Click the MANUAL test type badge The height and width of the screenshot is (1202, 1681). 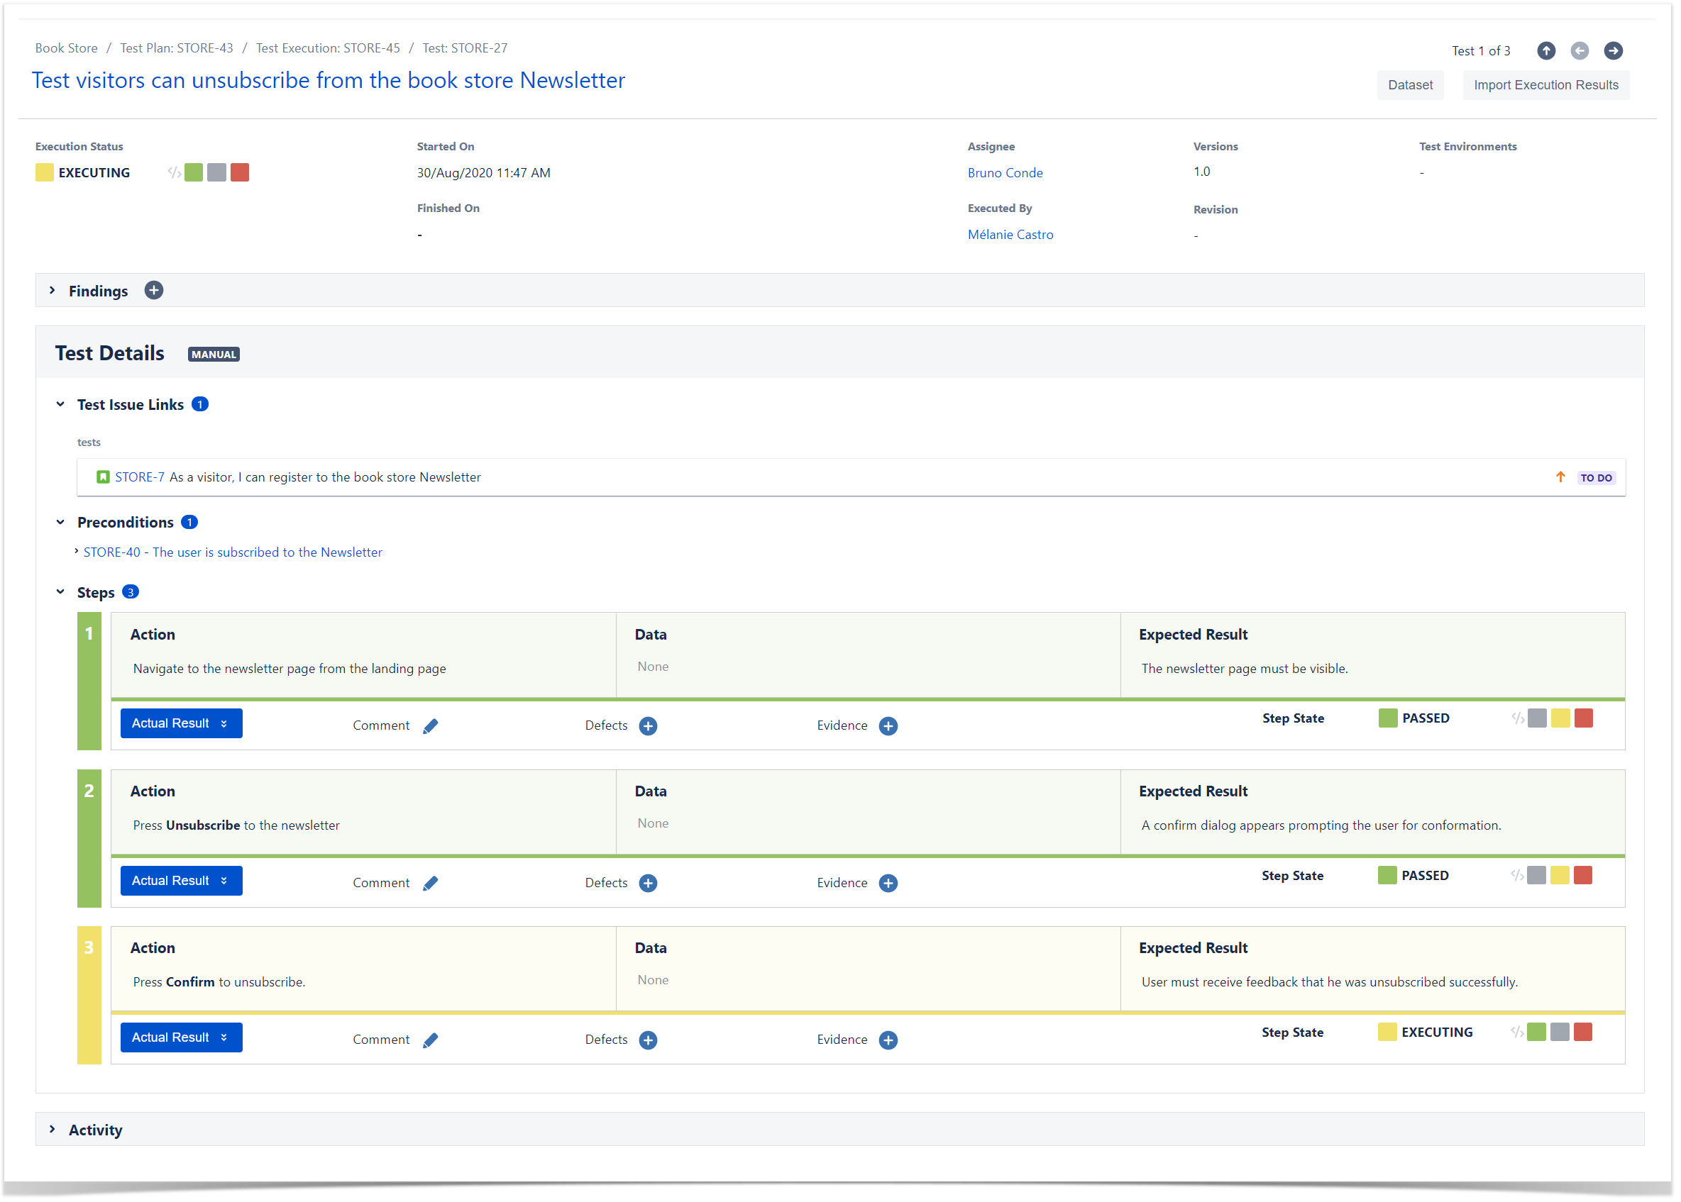click(x=214, y=355)
